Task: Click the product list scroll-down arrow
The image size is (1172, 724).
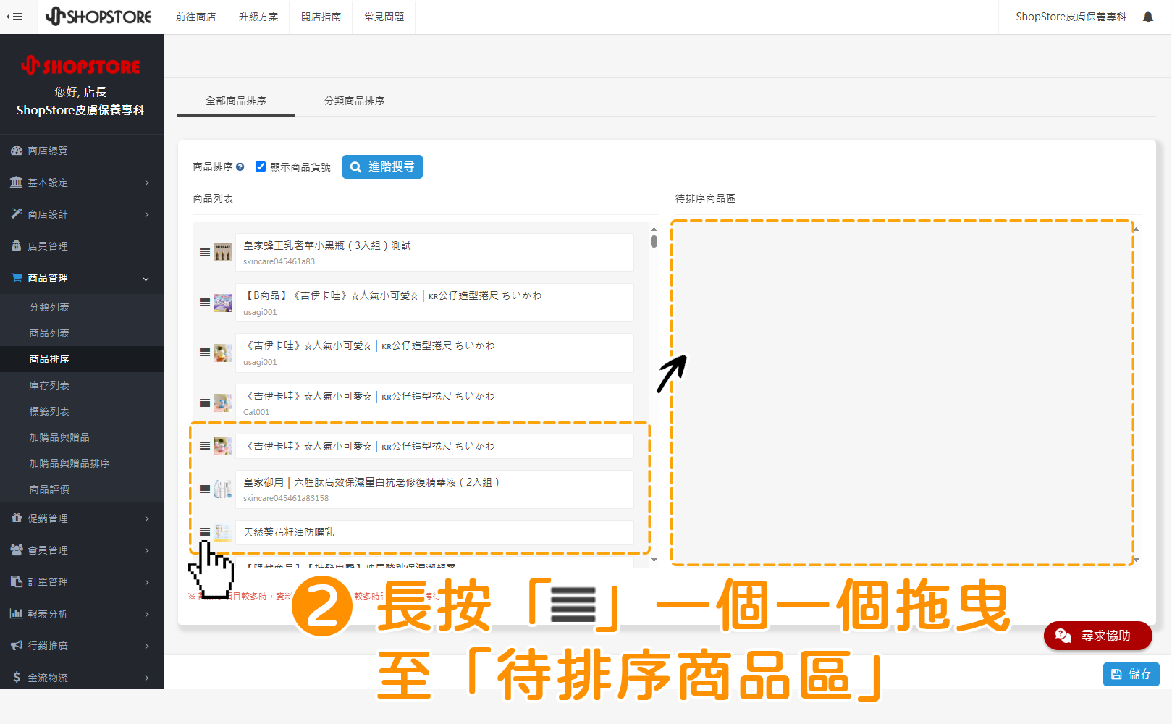Action: coord(654,560)
